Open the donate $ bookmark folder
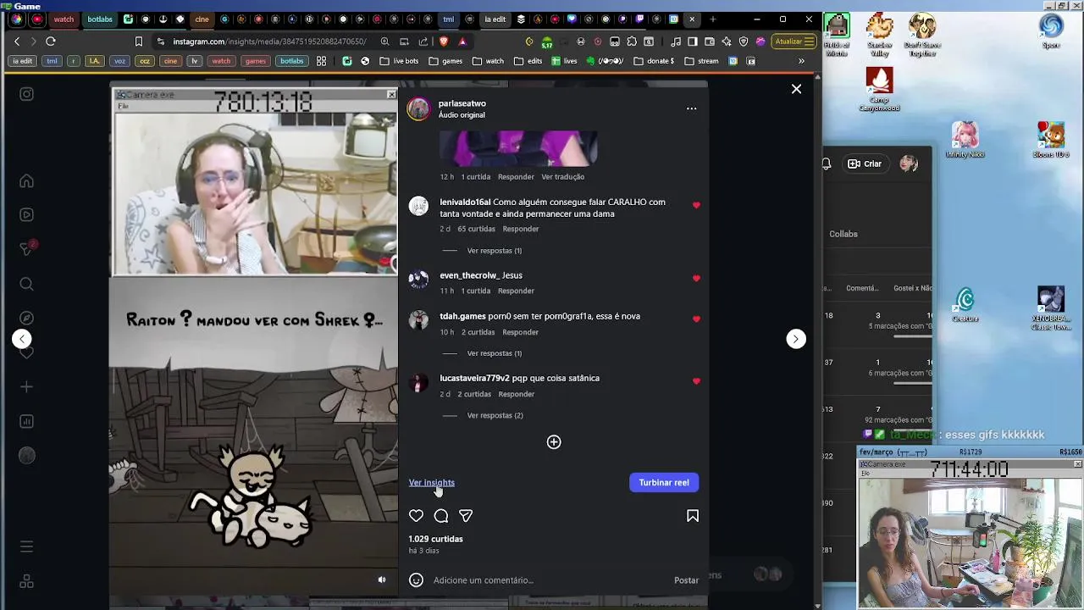1084x610 pixels. (x=653, y=61)
